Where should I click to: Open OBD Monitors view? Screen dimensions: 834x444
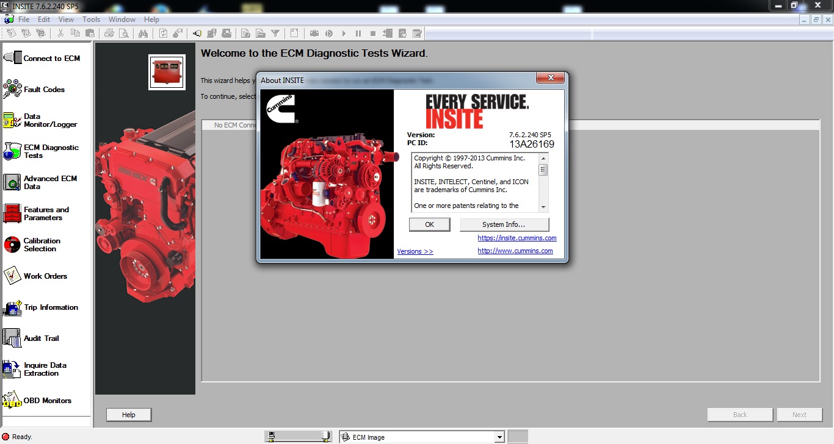click(x=37, y=400)
